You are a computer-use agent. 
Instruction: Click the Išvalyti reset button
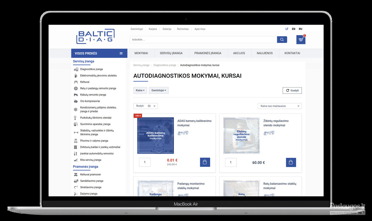(x=292, y=91)
